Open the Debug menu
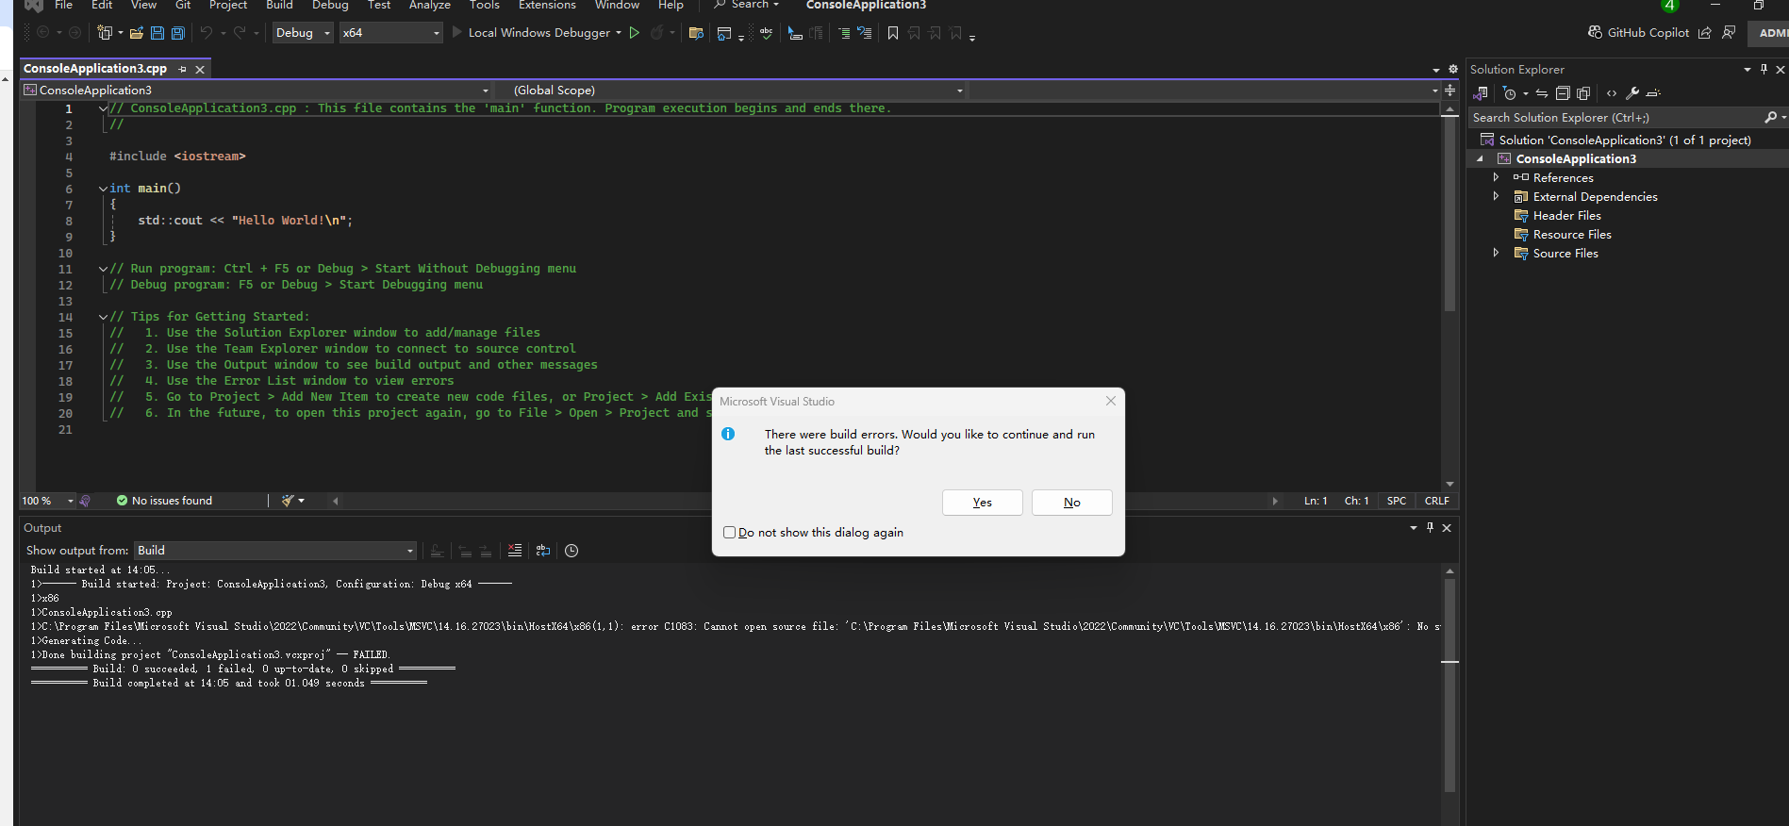 (x=330, y=5)
